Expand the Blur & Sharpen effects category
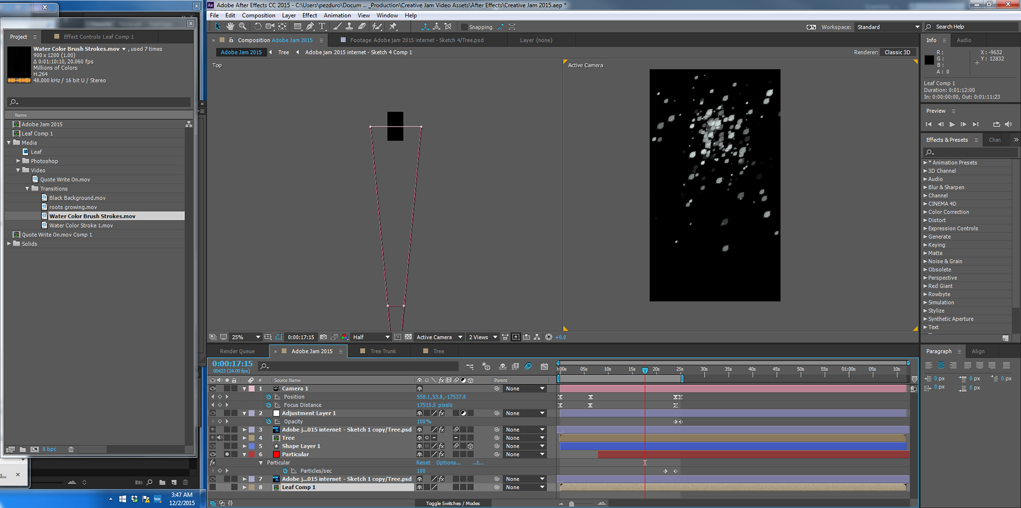This screenshot has height=508, width=1021. coord(925,187)
